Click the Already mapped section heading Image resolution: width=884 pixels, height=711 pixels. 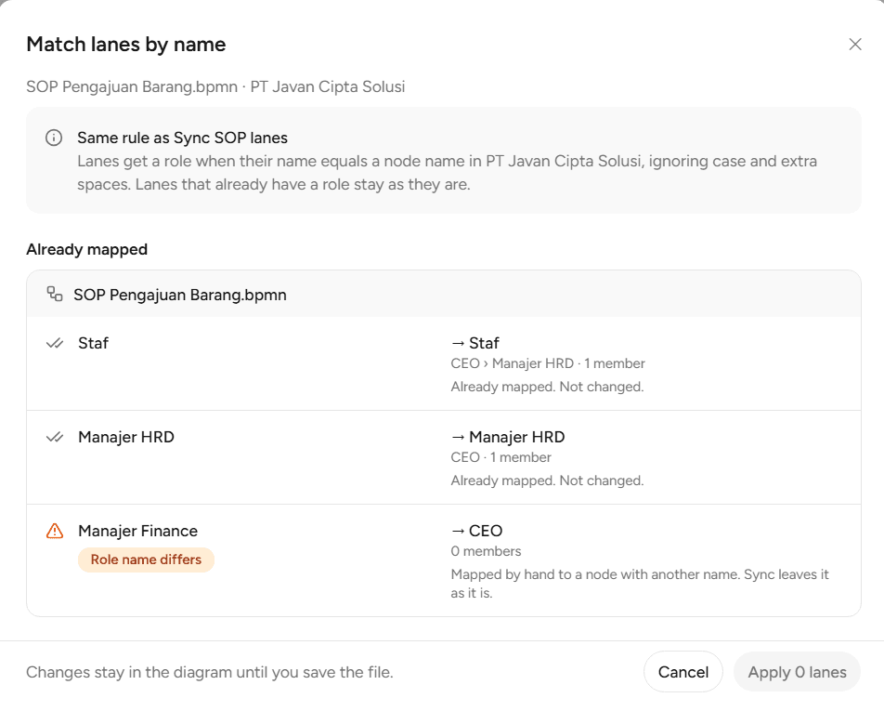click(87, 249)
